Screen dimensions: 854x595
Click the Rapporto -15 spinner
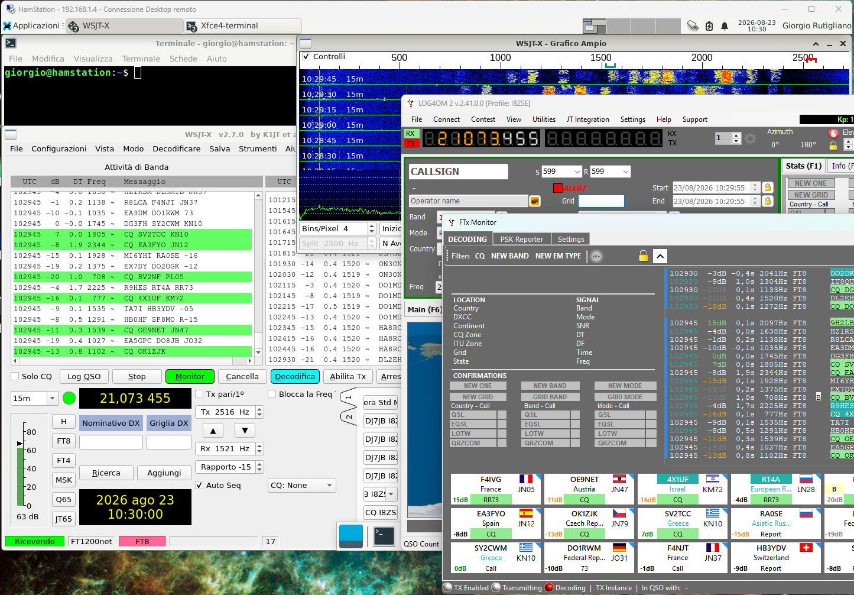[x=229, y=467]
